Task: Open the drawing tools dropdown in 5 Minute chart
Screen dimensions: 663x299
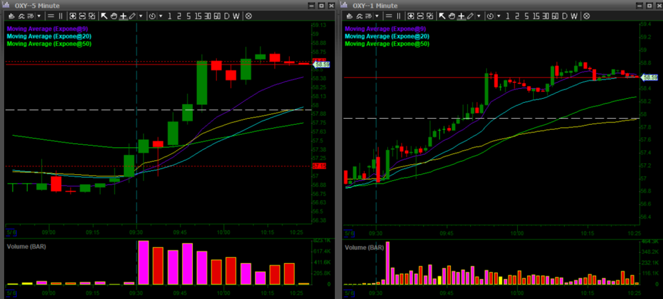Action: click(141, 15)
